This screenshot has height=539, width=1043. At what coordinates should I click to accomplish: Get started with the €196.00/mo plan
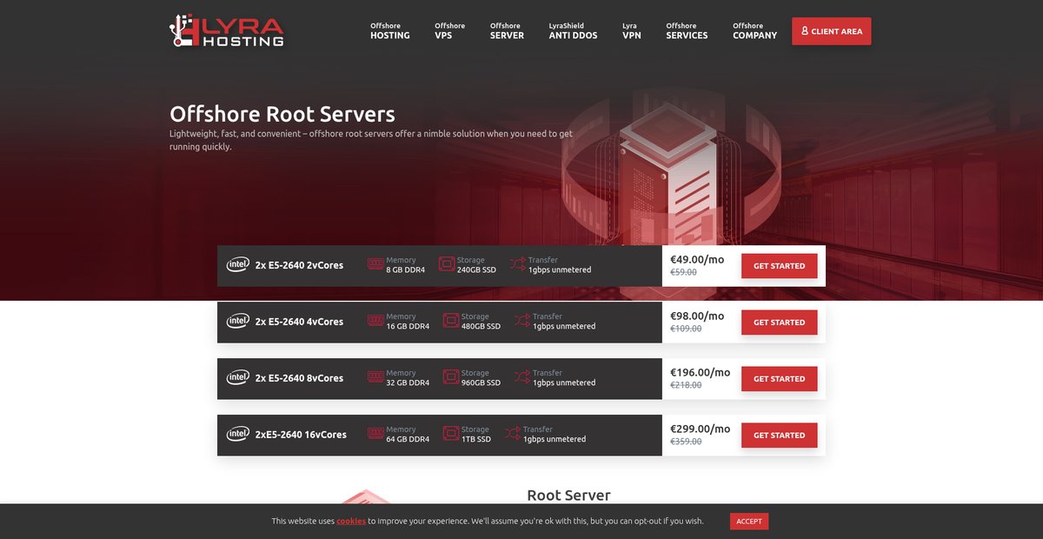coord(779,379)
